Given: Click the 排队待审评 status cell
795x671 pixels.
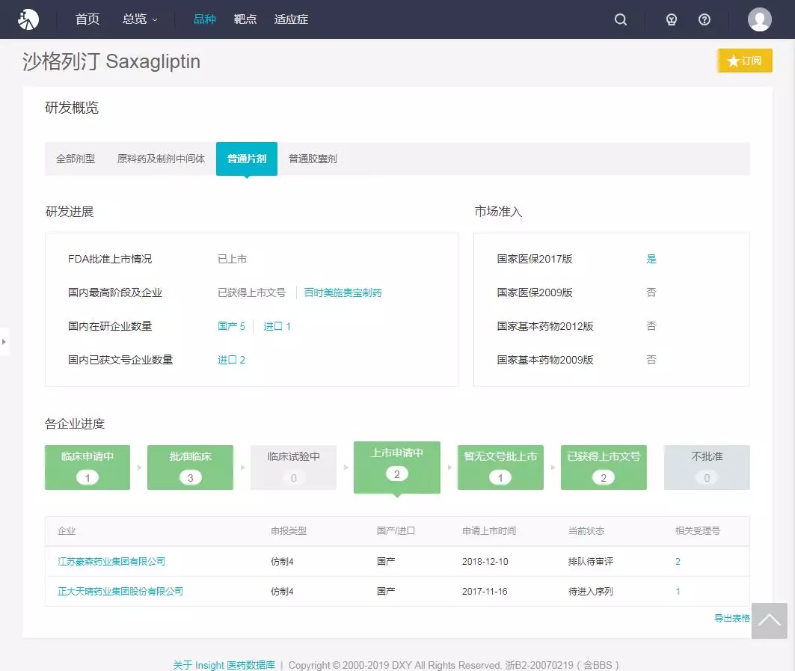Looking at the screenshot, I should pyautogui.click(x=591, y=562).
